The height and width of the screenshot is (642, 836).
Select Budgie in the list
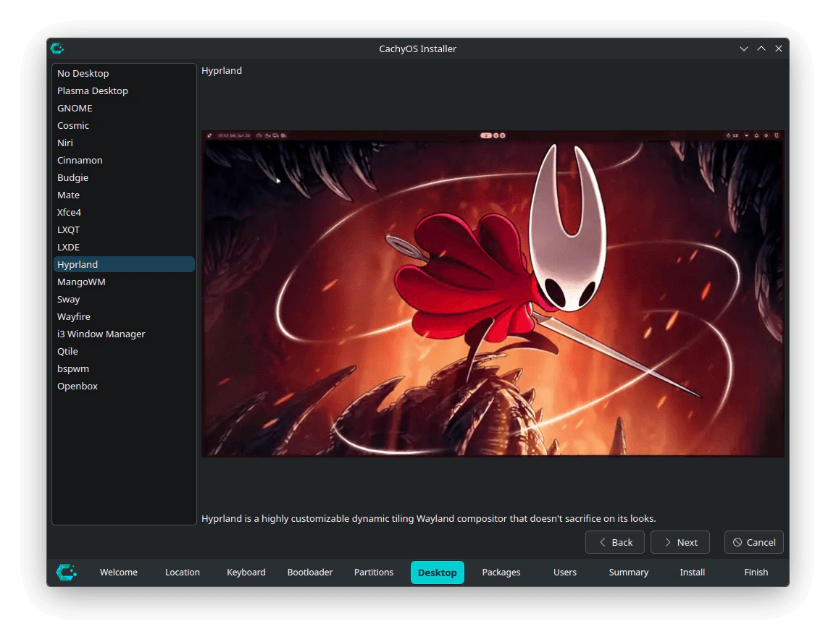click(x=124, y=178)
